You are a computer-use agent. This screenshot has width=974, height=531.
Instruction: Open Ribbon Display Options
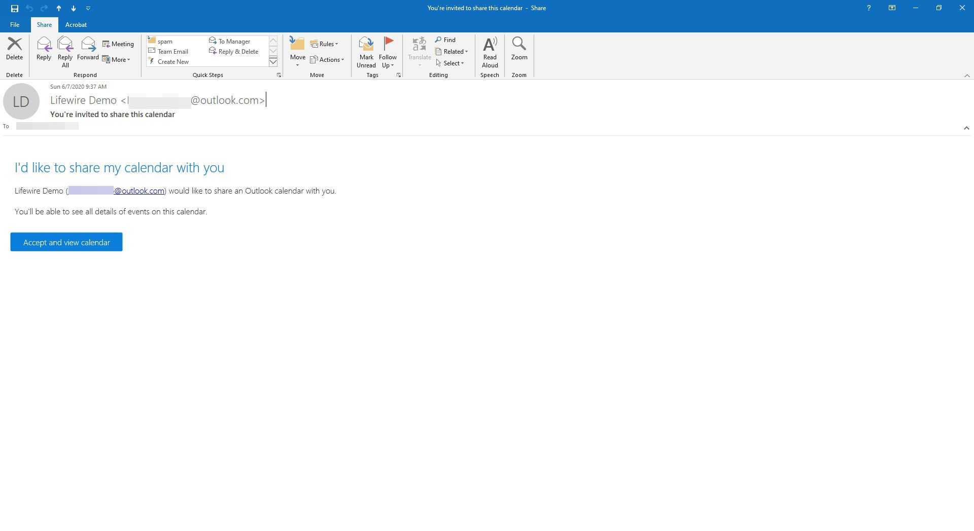coord(892,8)
